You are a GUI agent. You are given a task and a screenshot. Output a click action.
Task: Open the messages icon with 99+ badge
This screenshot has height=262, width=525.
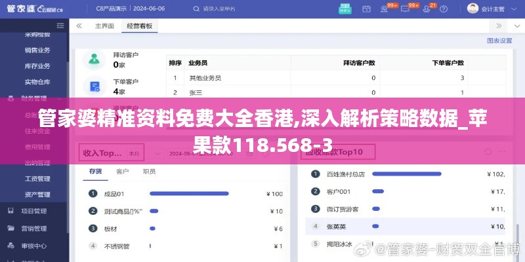click(x=405, y=9)
